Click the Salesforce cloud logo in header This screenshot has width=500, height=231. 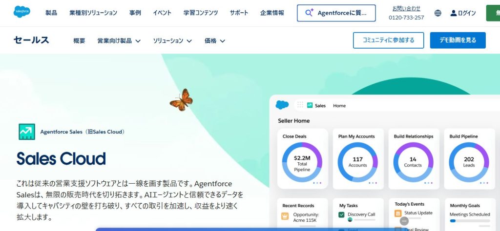coord(21,12)
